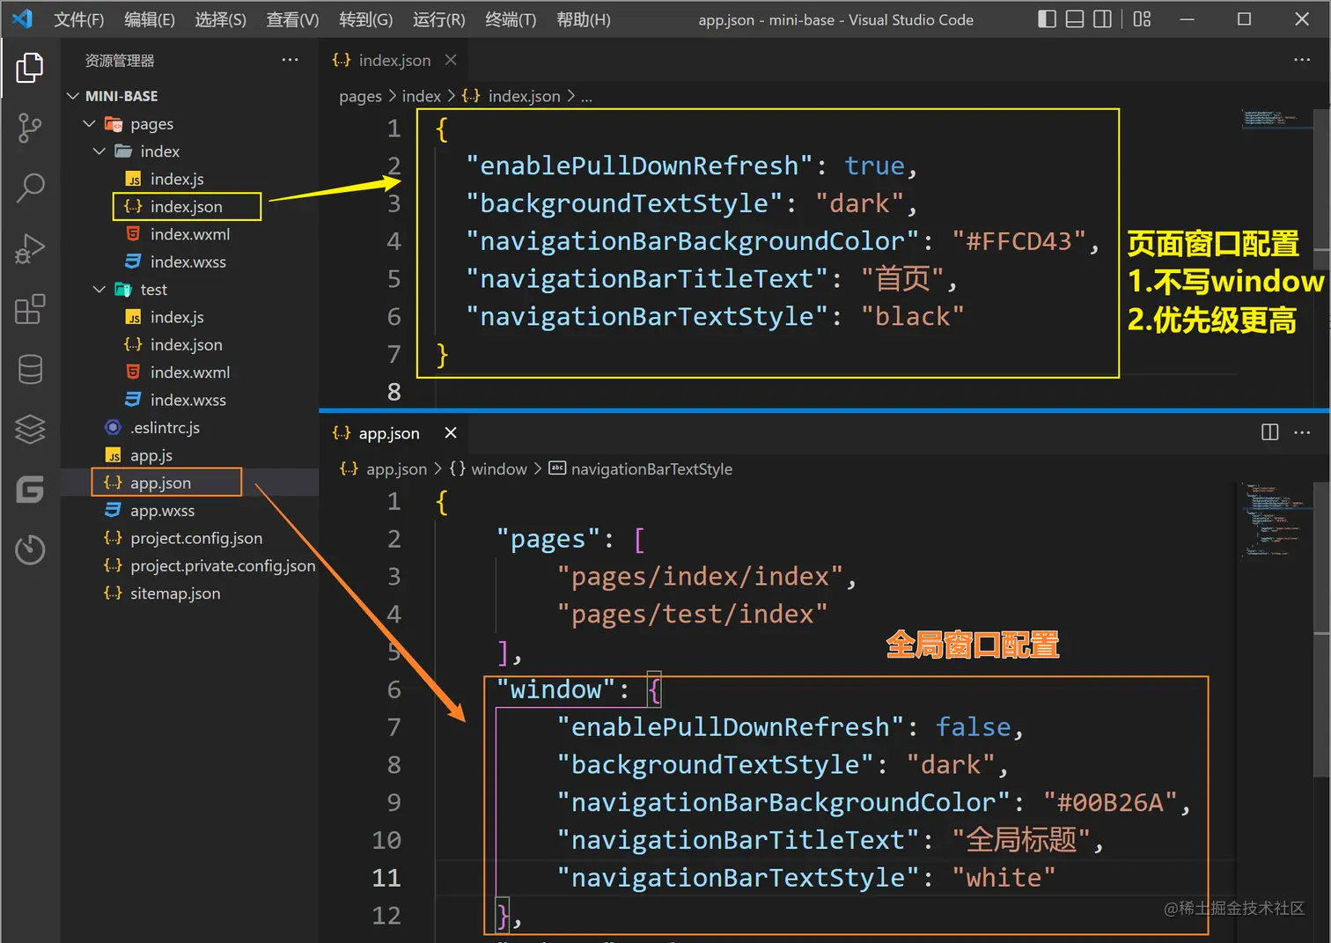Open the Extensions view
The image size is (1331, 943).
(x=30, y=309)
